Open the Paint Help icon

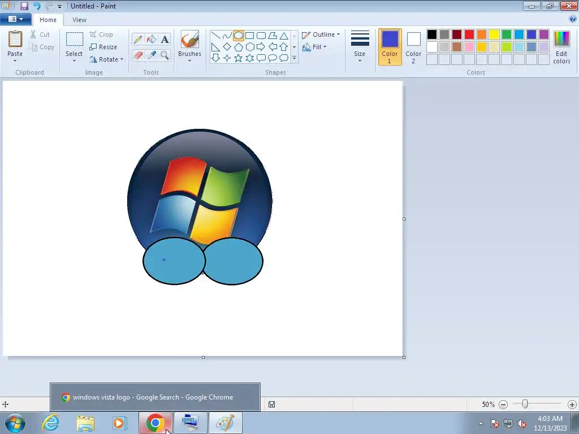(x=573, y=19)
